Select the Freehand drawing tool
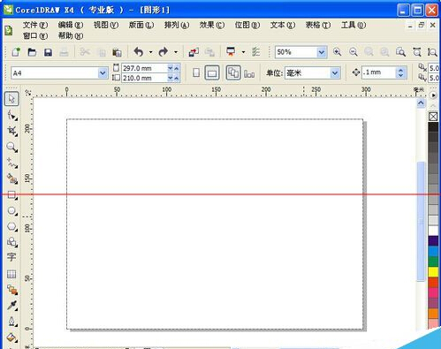Viewport: 441px width, 349px height. click(11, 163)
